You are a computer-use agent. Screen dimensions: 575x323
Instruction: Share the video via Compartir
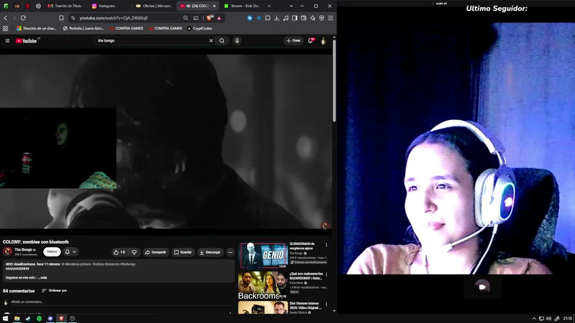point(155,252)
